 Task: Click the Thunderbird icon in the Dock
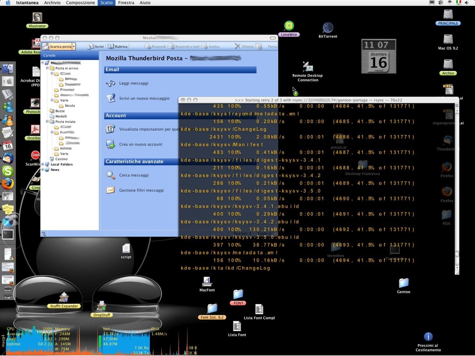coord(8,158)
